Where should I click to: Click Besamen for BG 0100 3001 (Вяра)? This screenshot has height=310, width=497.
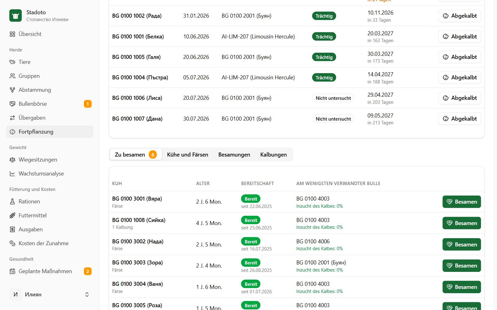coord(462,202)
